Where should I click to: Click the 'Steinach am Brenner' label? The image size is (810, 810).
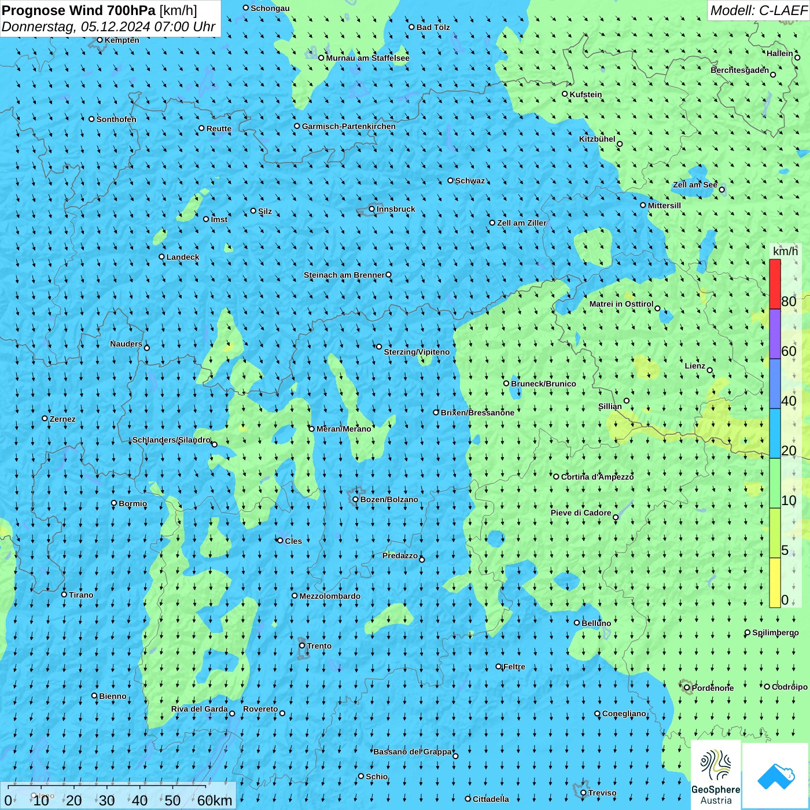tap(344, 275)
